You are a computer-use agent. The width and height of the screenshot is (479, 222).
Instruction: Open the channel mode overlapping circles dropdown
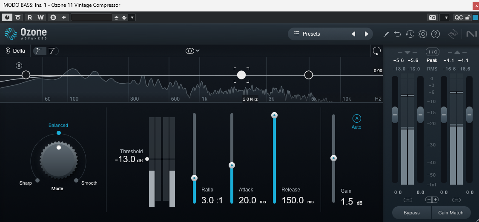pyautogui.click(x=192, y=51)
